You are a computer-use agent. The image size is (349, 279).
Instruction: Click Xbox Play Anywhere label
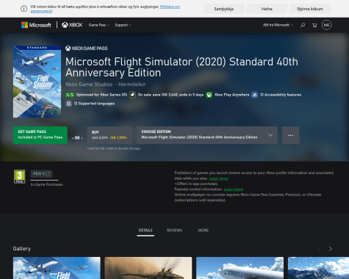231,95
